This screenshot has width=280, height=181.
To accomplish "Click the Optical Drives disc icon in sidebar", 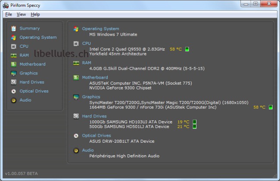I will [14, 91].
